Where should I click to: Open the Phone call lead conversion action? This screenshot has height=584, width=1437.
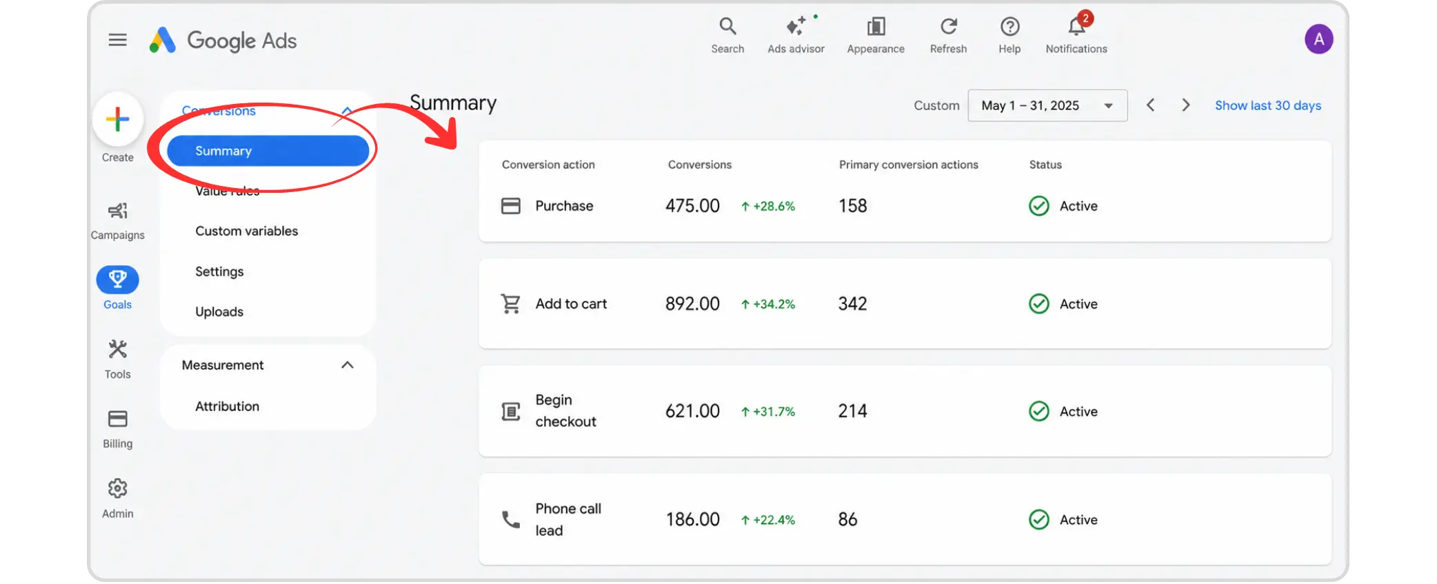tap(568, 519)
